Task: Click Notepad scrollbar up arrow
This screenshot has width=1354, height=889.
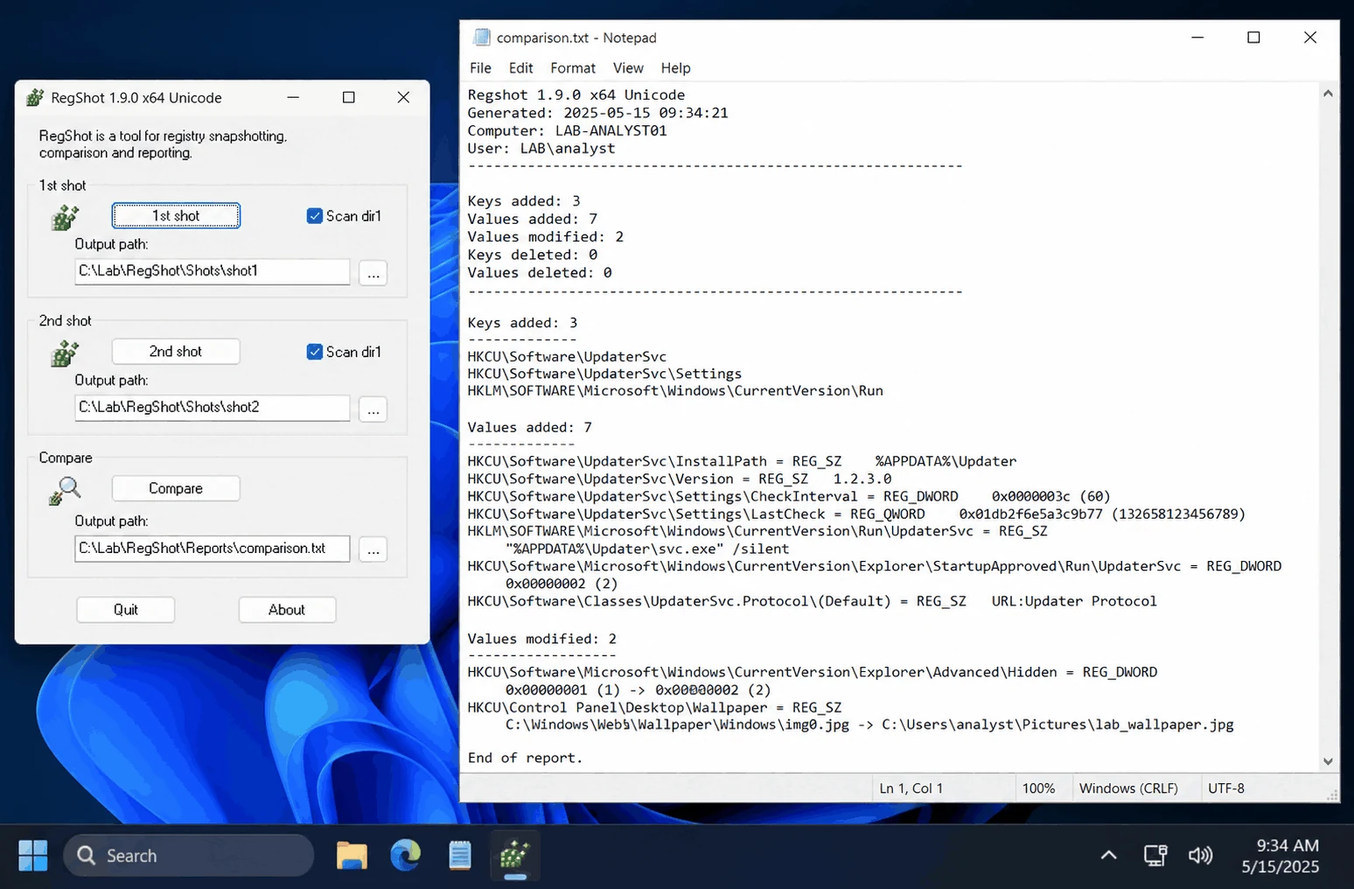Action: (1328, 94)
